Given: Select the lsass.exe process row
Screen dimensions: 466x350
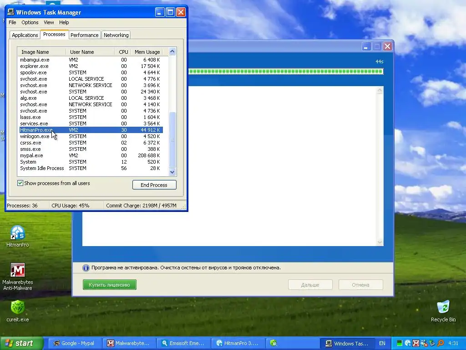Looking at the screenshot, I should point(91,117).
